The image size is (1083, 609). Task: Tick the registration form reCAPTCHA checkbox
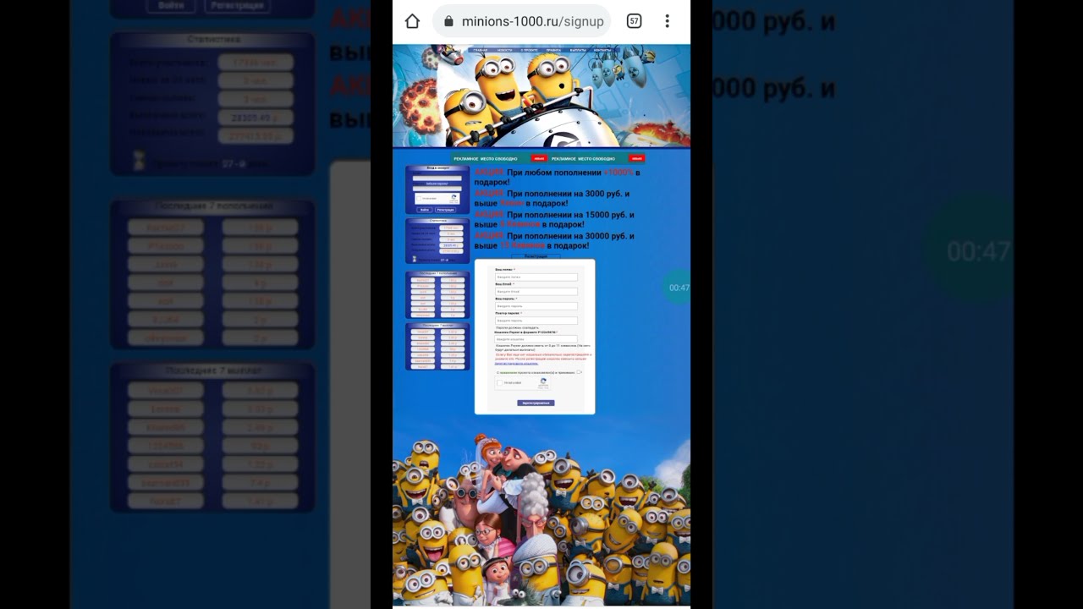coord(499,382)
